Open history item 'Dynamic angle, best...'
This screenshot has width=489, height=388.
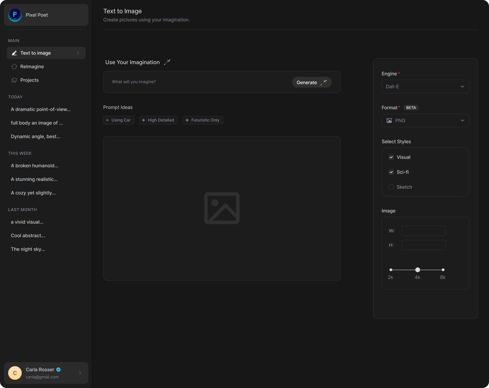tap(35, 137)
